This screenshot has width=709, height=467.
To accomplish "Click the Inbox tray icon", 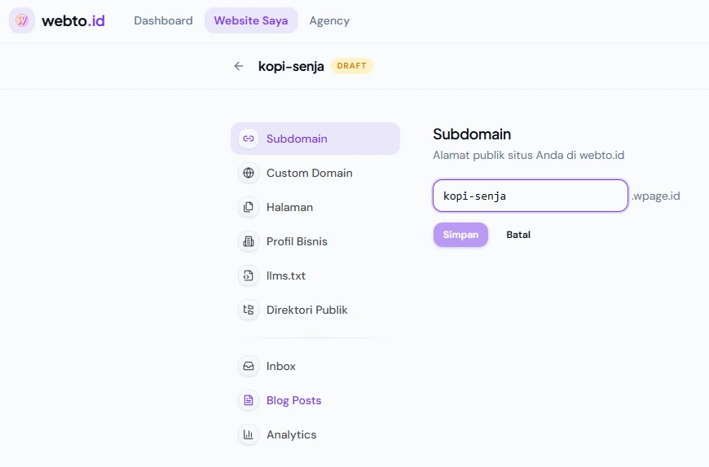I will (249, 366).
